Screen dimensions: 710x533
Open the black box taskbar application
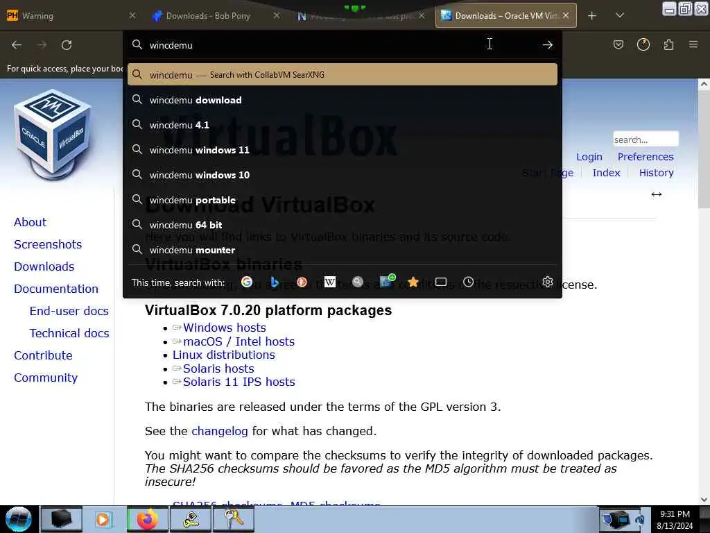click(x=61, y=519)
